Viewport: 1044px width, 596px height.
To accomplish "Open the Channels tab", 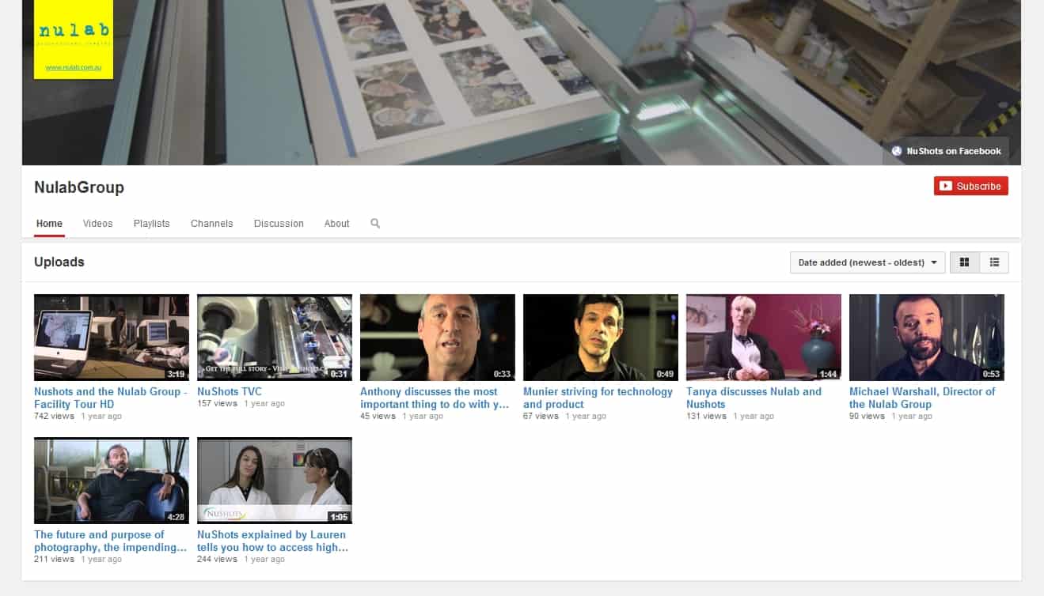I will coord(211,224).
